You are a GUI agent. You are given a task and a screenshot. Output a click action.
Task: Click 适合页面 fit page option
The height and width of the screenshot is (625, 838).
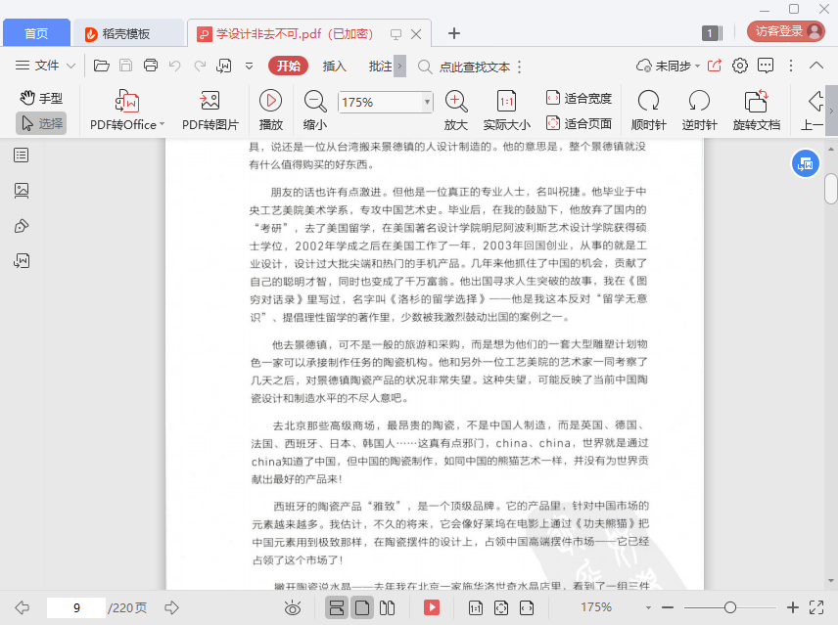[579, 123]
